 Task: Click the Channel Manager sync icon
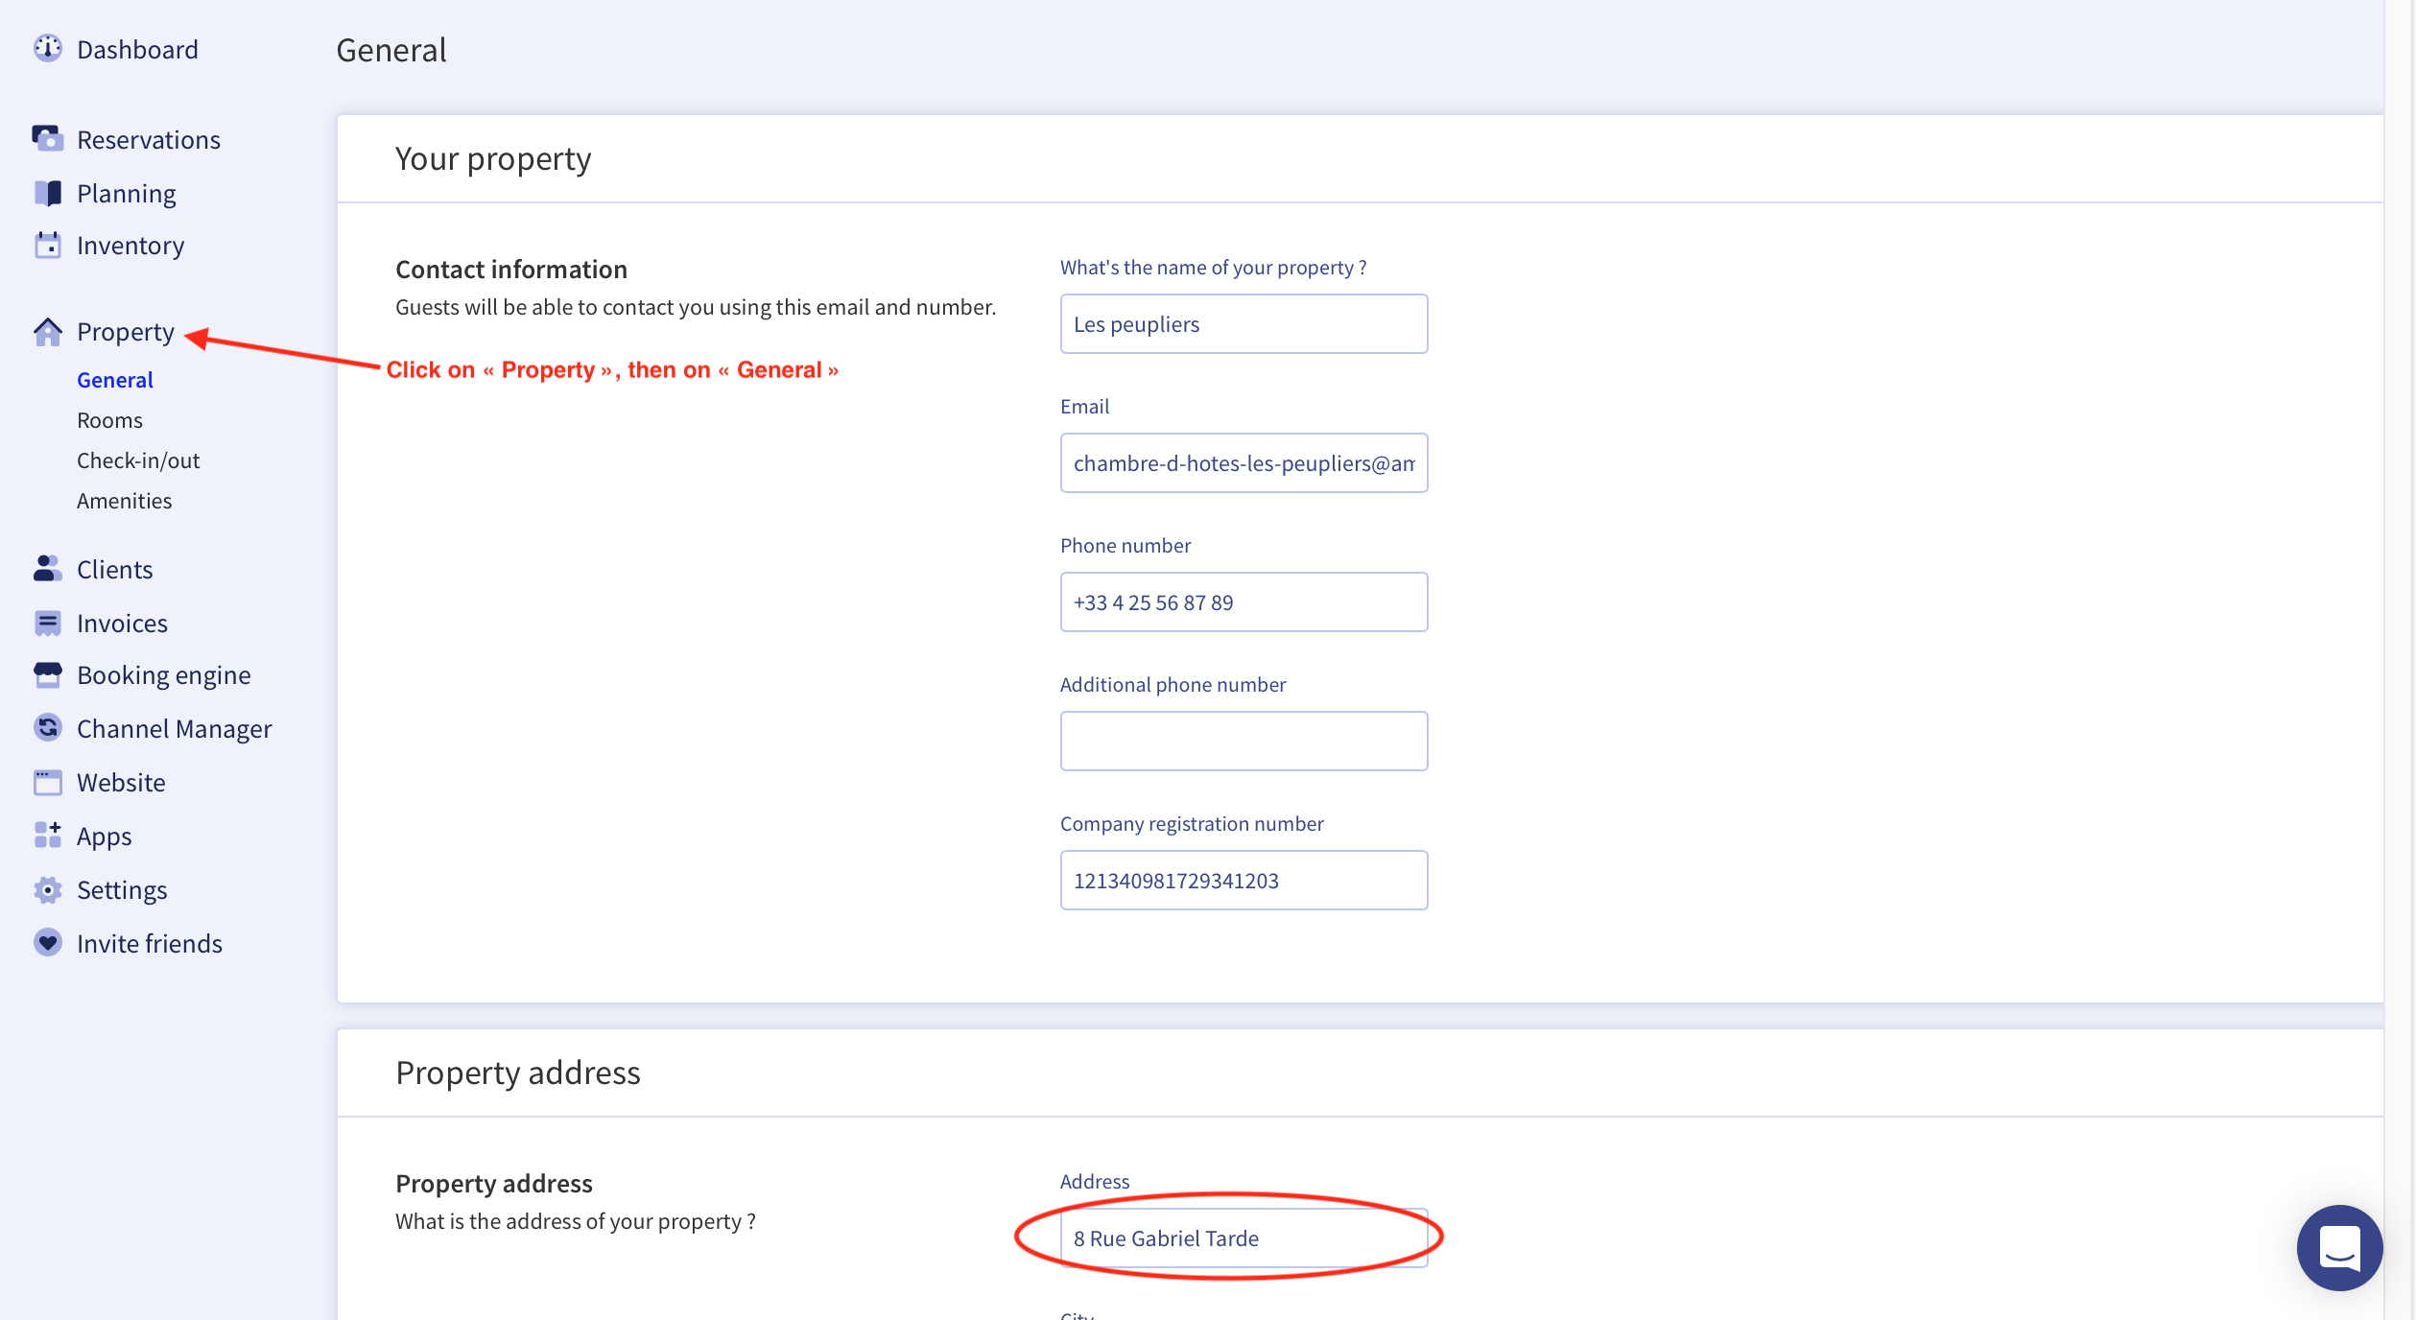pyautogui.click(x=47, y=728)
